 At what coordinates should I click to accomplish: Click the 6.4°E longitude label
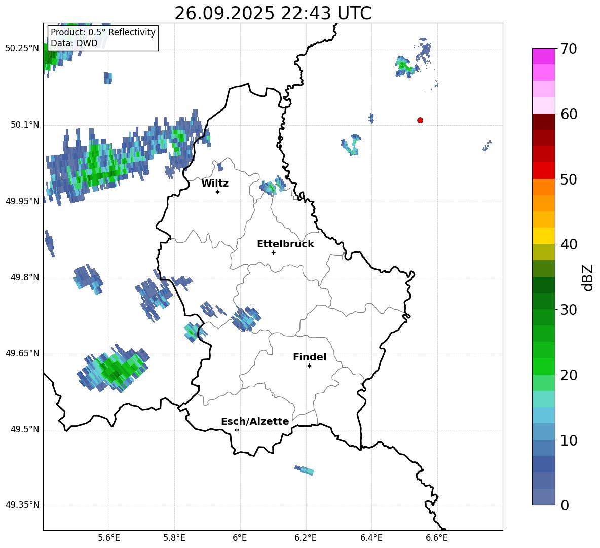371,538
